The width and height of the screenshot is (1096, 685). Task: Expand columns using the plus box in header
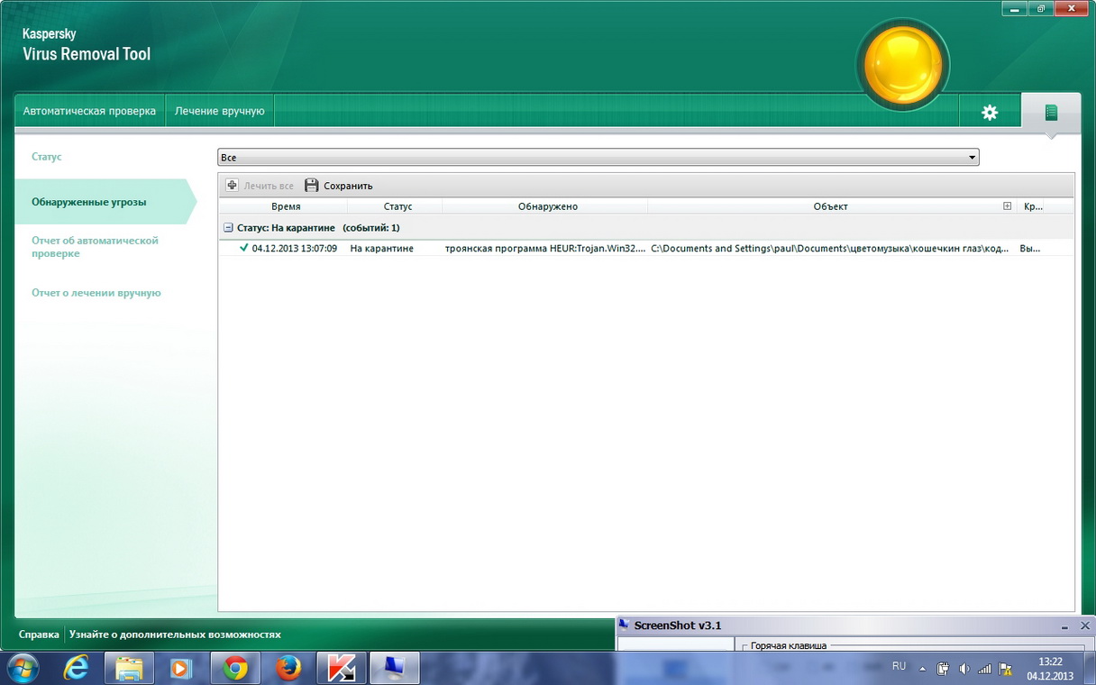tap(1008, 206)
